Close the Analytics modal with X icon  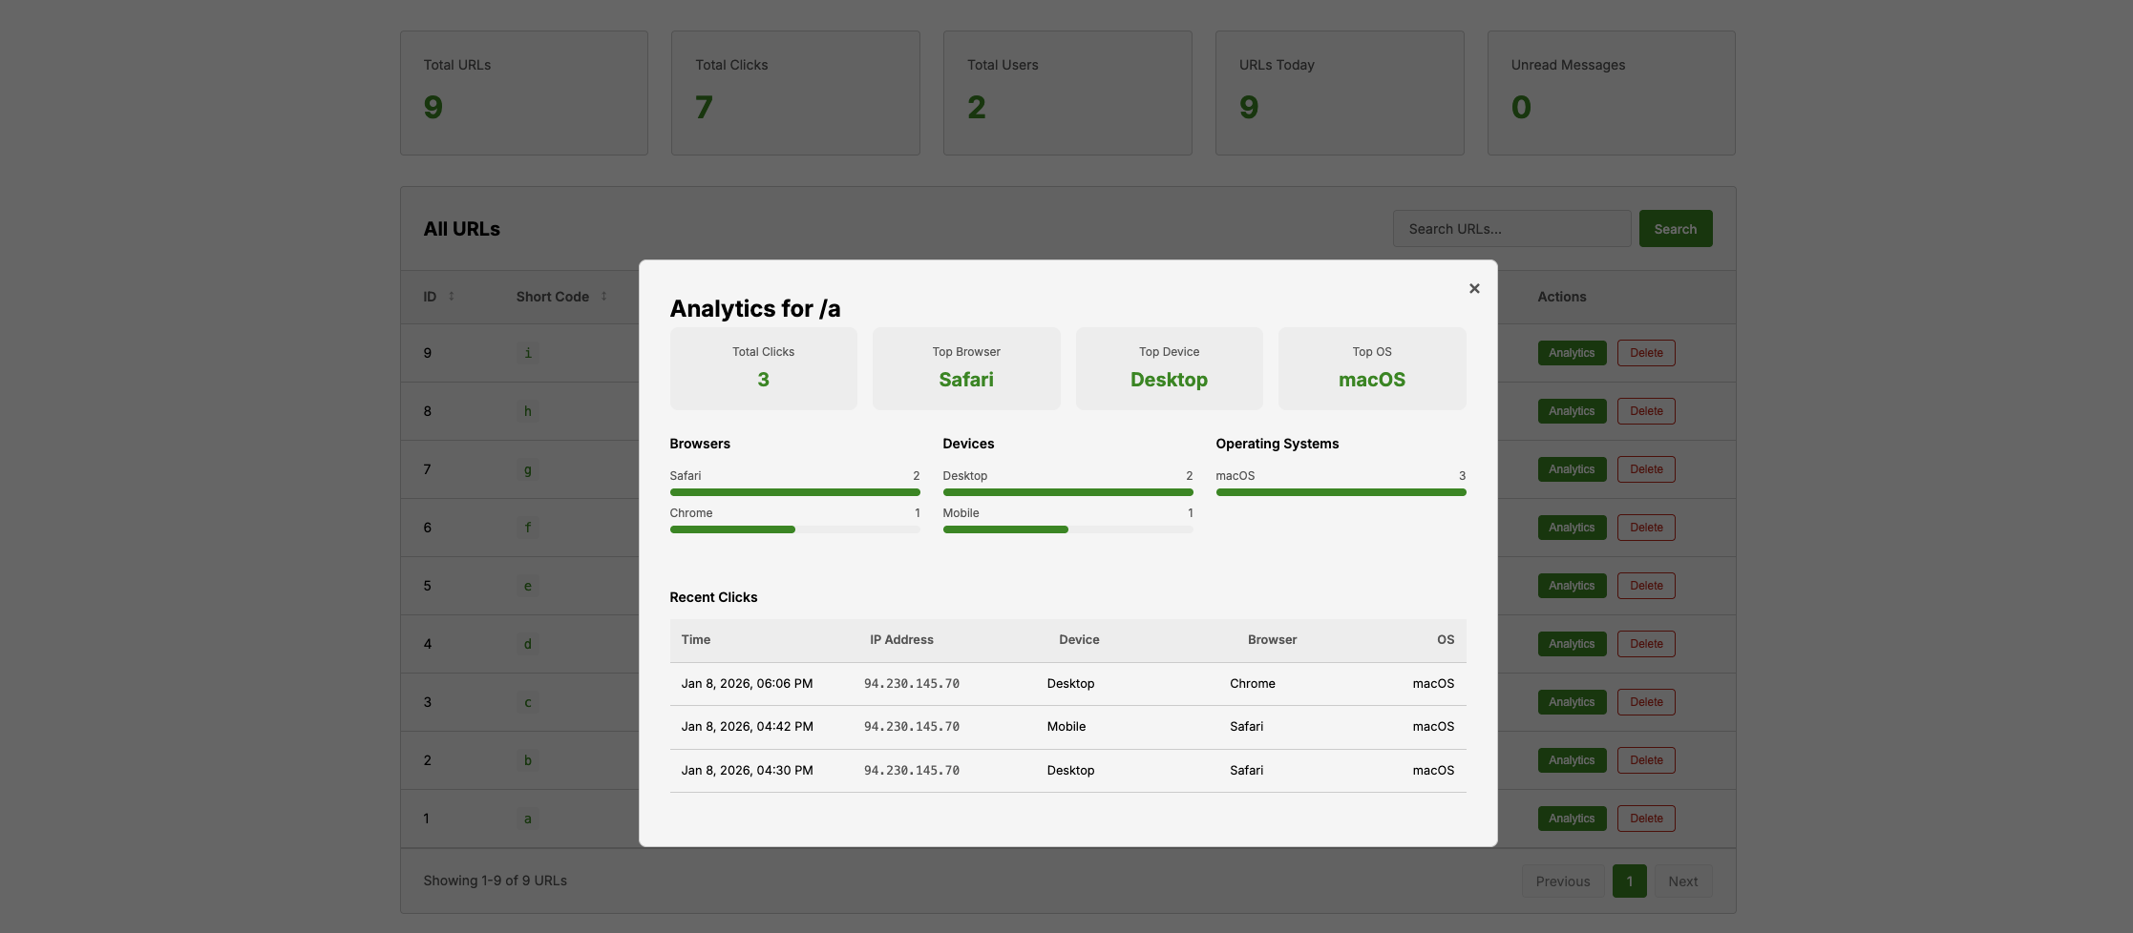tap(1474, 288)
